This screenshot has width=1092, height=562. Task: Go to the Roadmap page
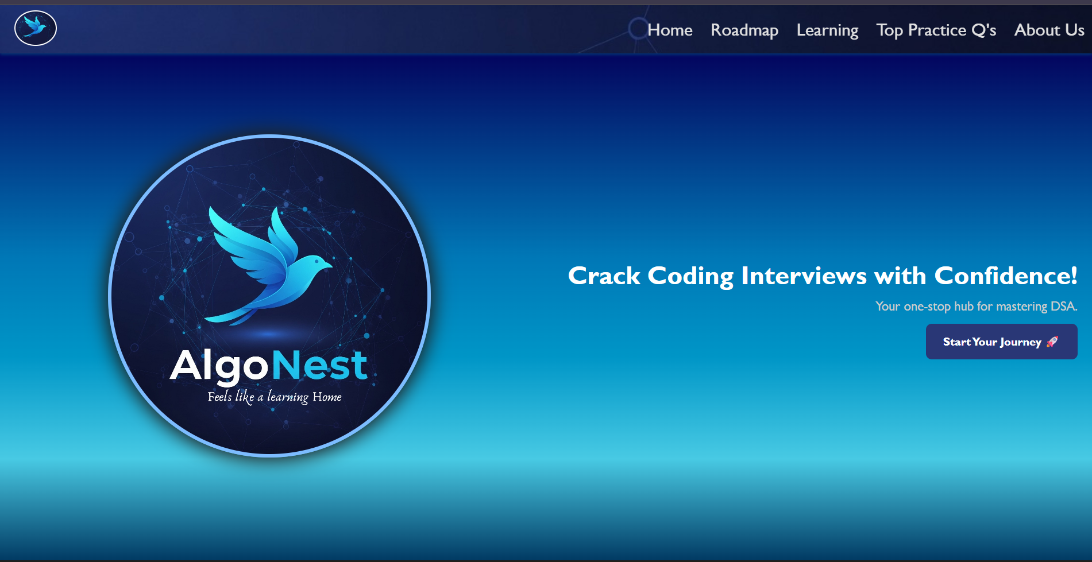pos(744,30)
